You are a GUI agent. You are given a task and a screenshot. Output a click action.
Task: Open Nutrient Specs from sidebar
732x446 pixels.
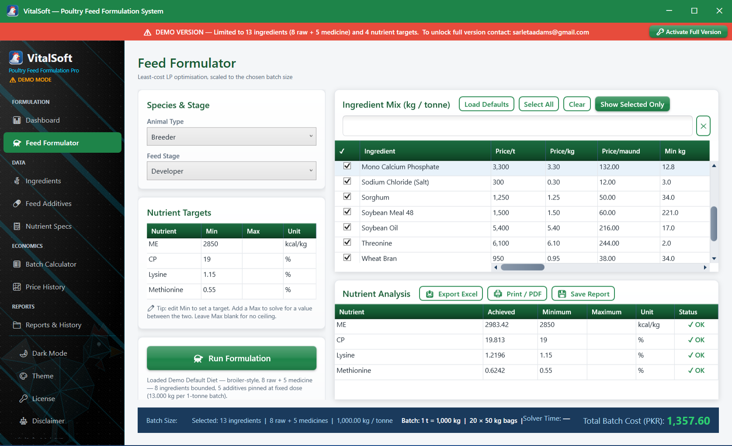click(62, 226)
